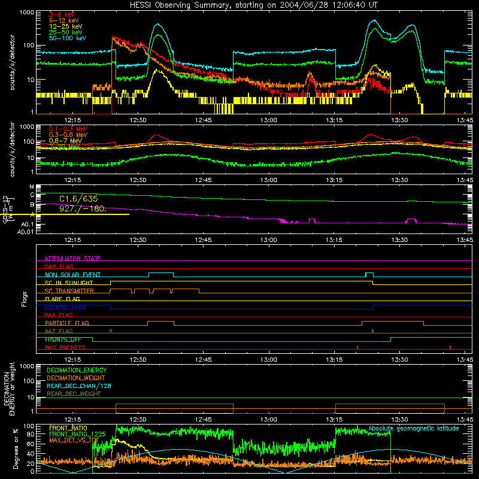Click the 0.8-7 MeV legend label

(66, 141)
